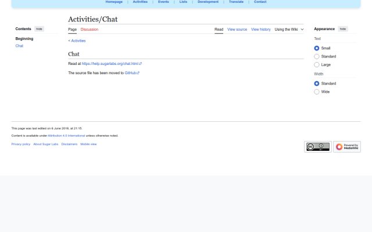Screen dimensions: 372x232
Task: Jump to the Chat section in Contents
Action: (19, 46)
